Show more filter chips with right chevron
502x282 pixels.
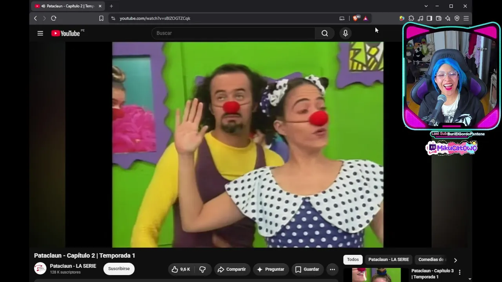[455, 260]
